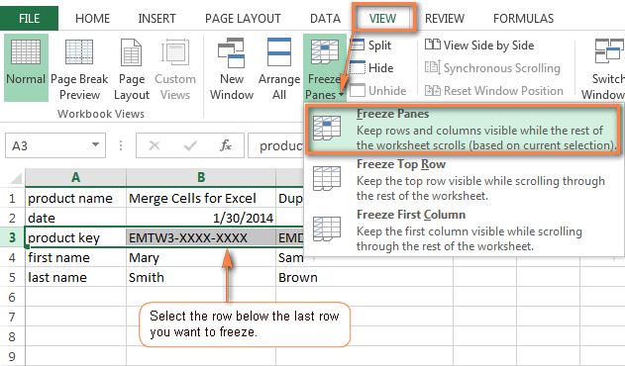Viewport: 625px width, 366px height.
Task: Open Page Break Preview view
Action: coord(79,68)
